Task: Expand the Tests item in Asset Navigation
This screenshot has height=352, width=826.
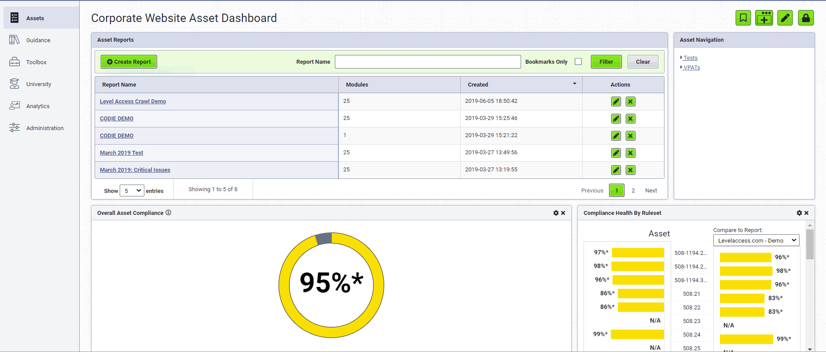Action: tap(690, 58)
